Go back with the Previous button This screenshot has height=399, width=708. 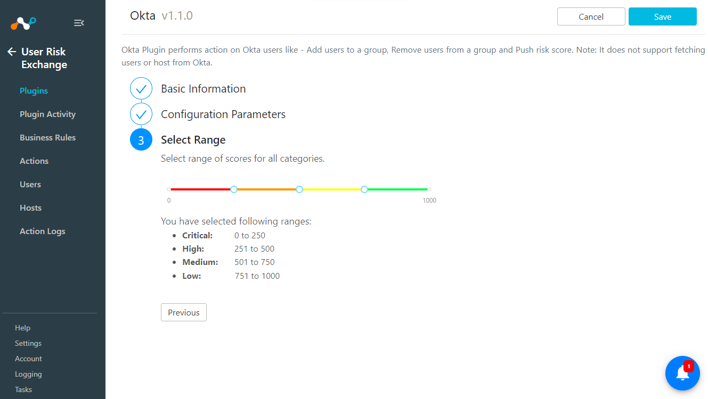pos(184,312)
